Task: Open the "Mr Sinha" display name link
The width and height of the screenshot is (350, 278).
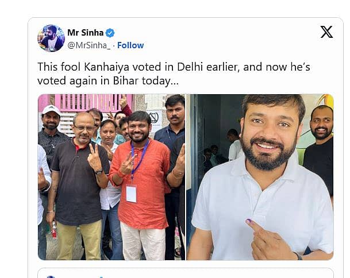Action: (x=86, y=33)
